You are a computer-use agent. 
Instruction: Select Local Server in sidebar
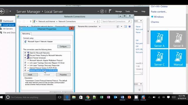point(8,25)
